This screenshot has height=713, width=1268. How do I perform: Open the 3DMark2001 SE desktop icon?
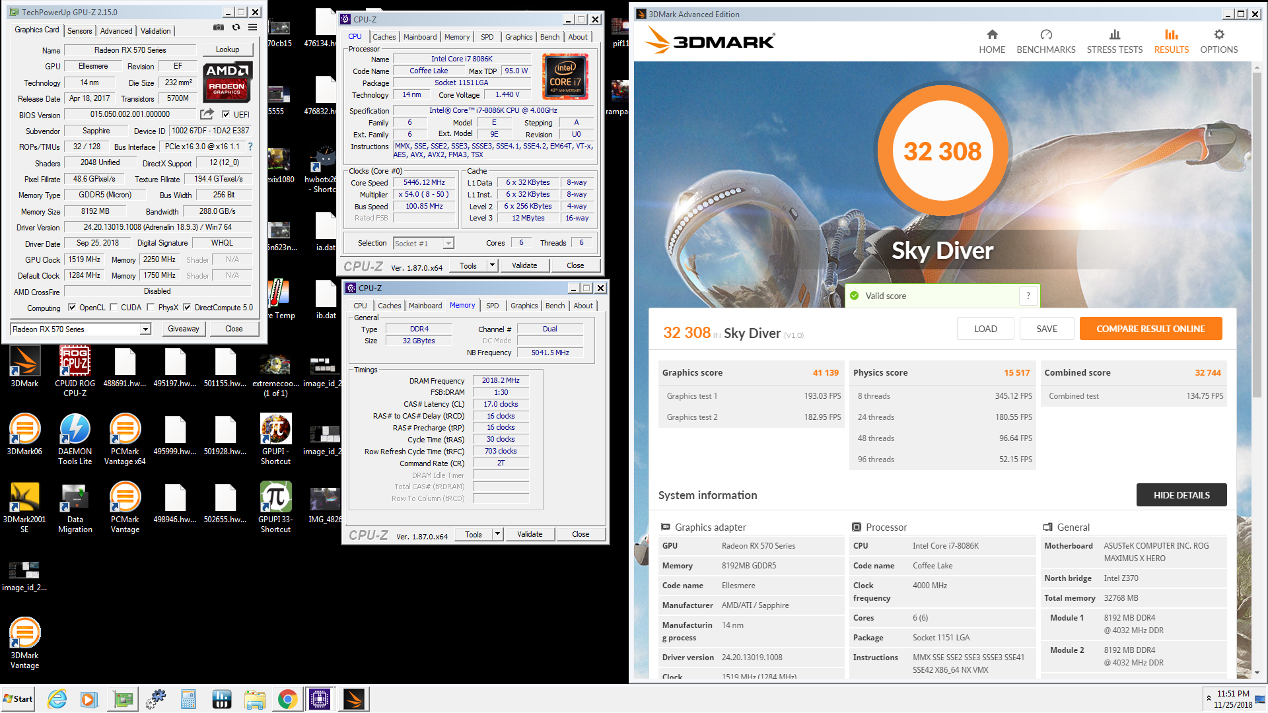pos(24,508)
